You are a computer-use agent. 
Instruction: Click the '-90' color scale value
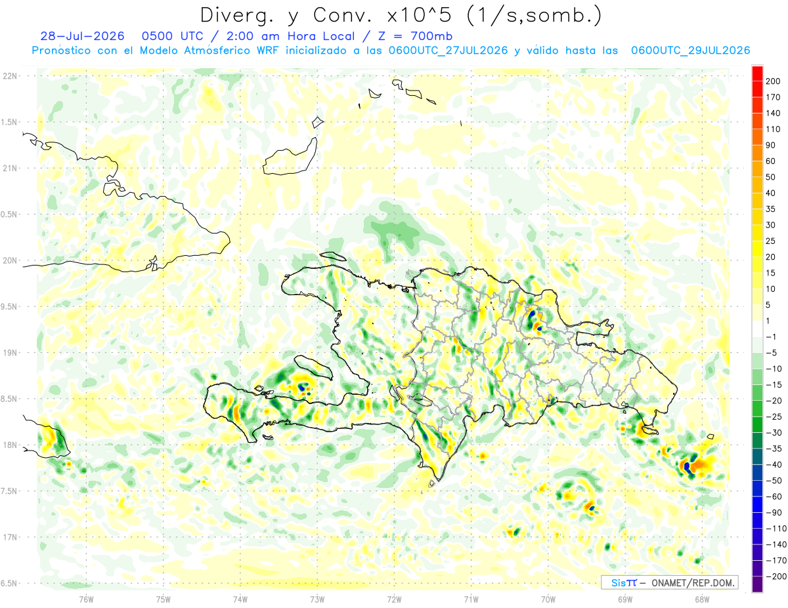point(776,512)
